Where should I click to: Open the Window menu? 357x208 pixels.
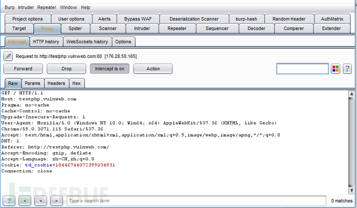tap(68, 8)
